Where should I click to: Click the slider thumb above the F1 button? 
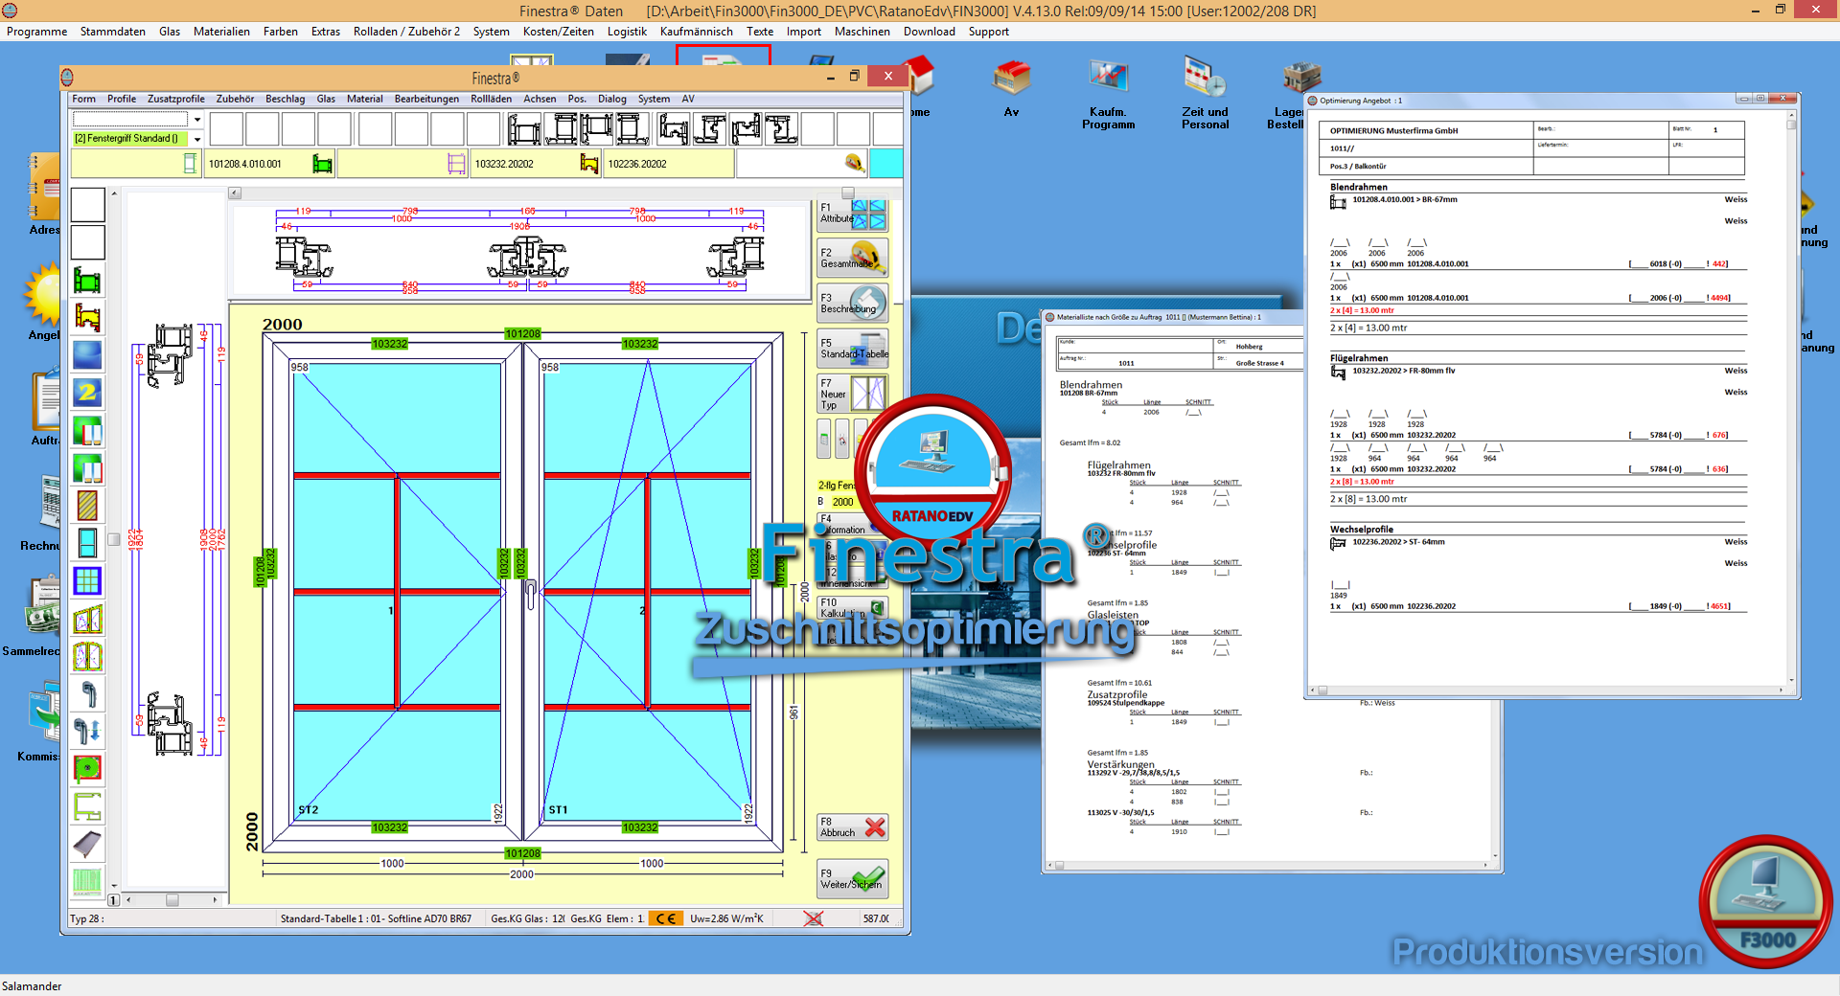pos(848,193)
